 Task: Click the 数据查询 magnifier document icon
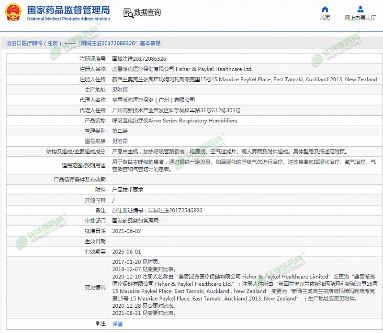(x=128, y=13)
